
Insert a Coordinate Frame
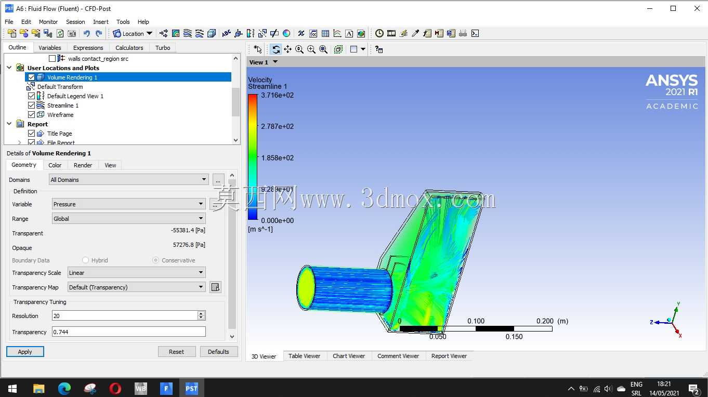[239, 33]
